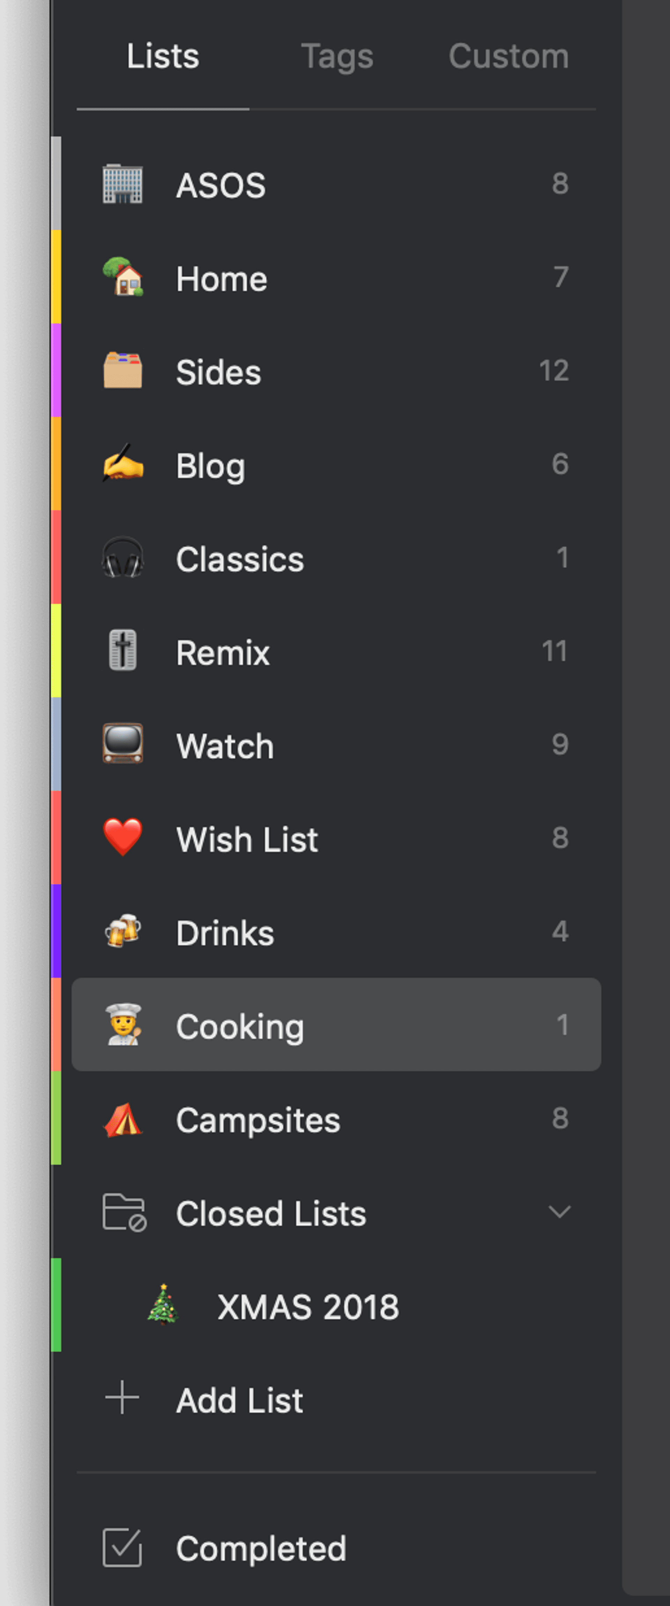670x1606 pixels.
Task: Click the Drinks beer mugs icon
Action: tap(122, 932)
